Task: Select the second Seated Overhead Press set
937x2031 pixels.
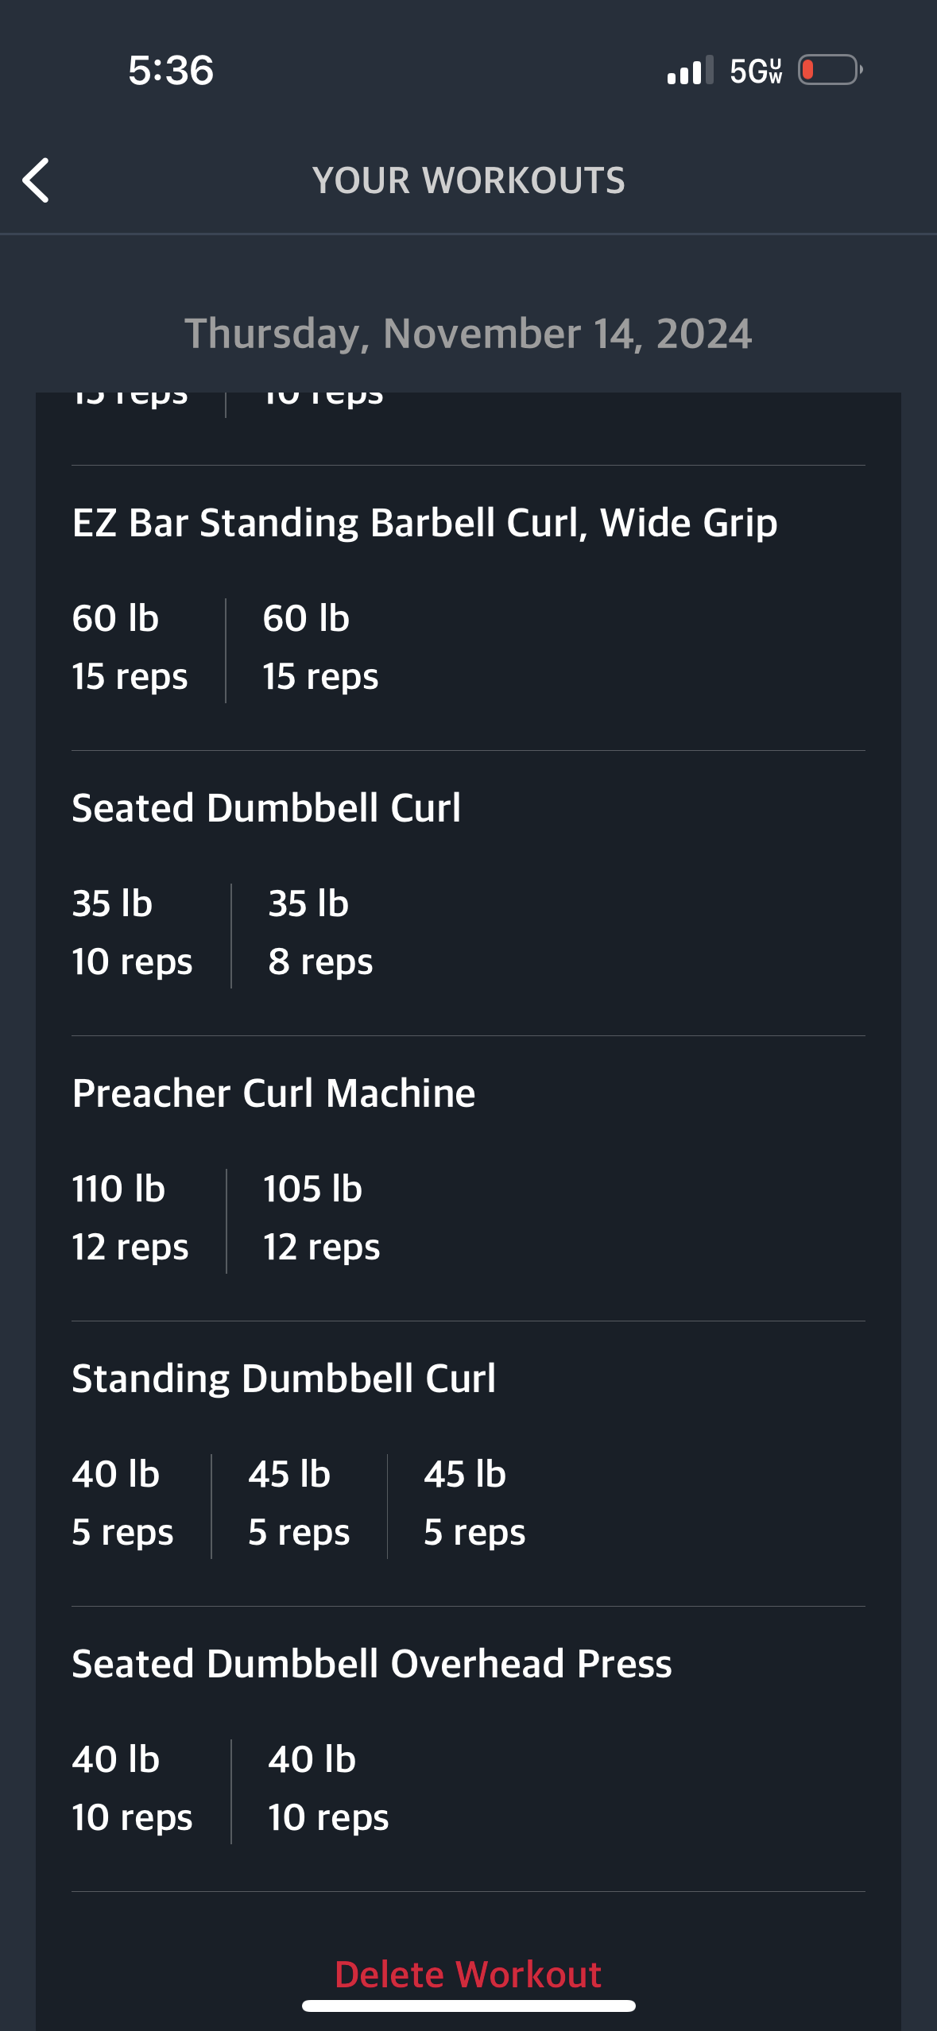Action: 327,1788
